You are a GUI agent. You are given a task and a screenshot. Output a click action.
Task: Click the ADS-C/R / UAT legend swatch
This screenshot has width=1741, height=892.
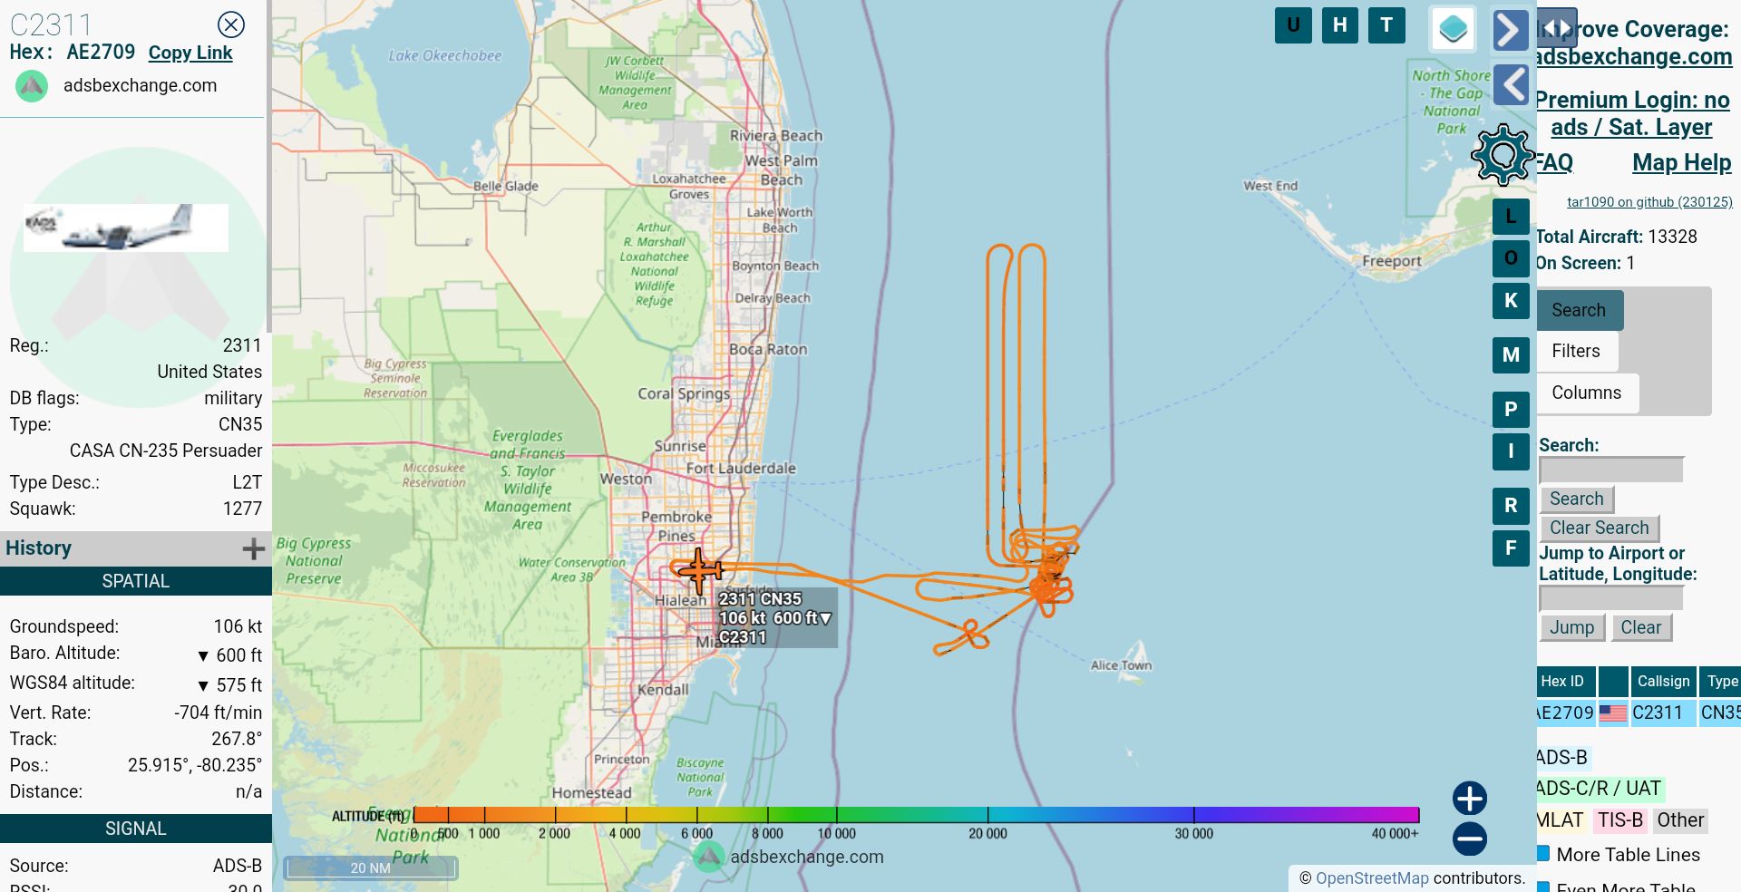[1600, 789]
